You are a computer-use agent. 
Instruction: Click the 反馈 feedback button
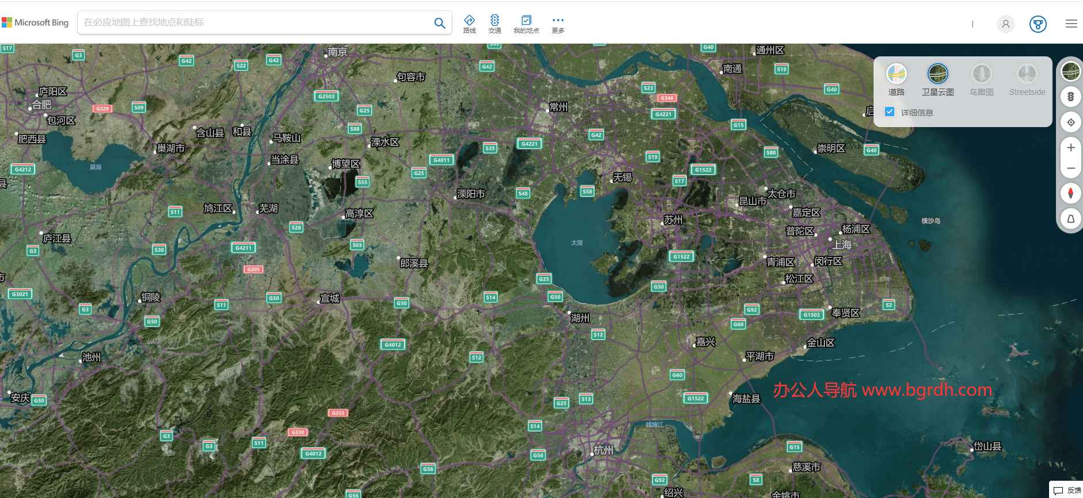point(1066,490)
